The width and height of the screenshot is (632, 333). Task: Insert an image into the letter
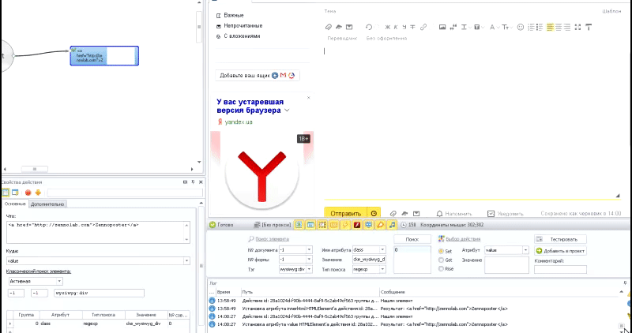[442, 28]
